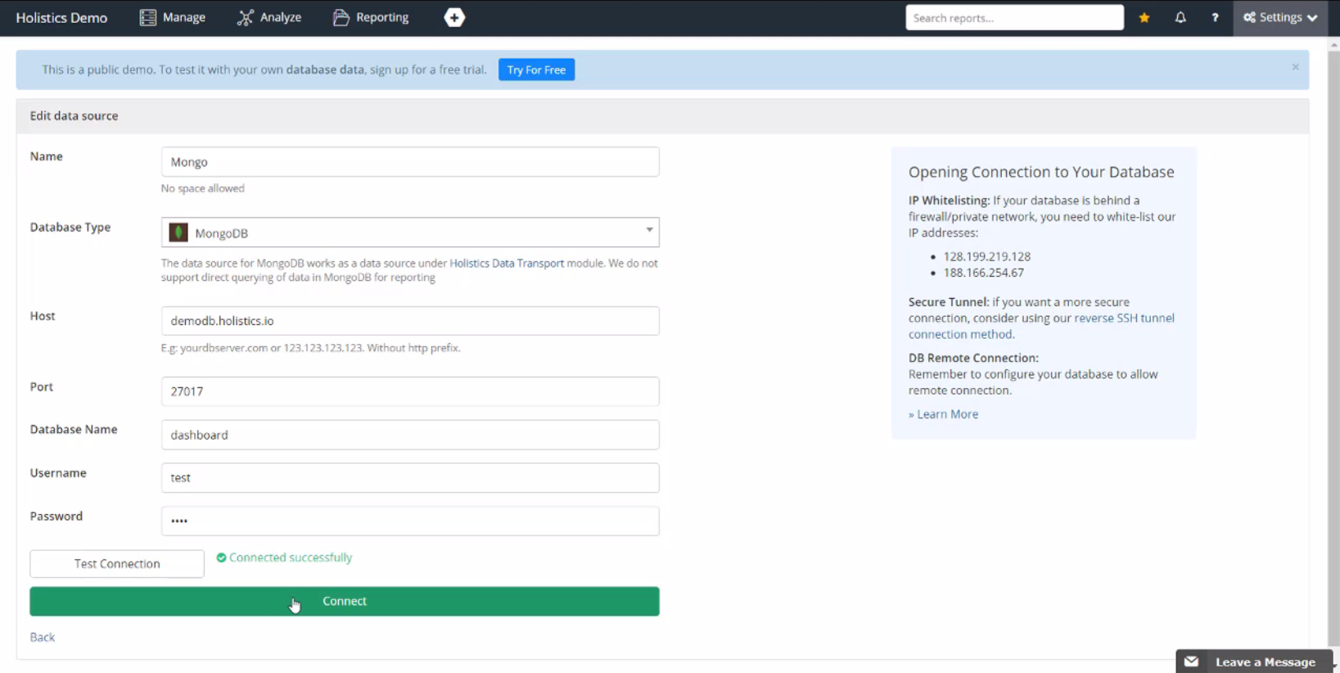Click the IP address 188.166.254.67
The height and width of the screenshot is (673, 1340).
(984, 273)
